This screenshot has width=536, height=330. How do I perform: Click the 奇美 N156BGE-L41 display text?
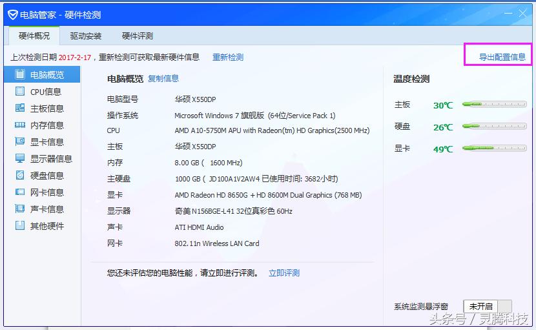click(234, 211)
